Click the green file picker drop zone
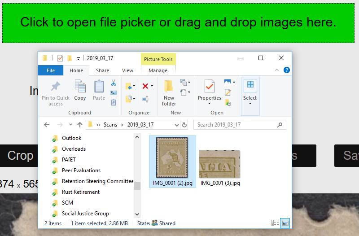The width and height of the screenshot is (359, 236). pyautogui.click(x=178, y=23)
